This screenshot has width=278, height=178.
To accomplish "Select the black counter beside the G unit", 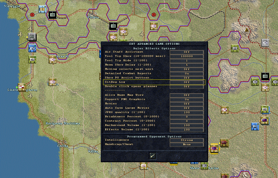I will pos(52,15).
